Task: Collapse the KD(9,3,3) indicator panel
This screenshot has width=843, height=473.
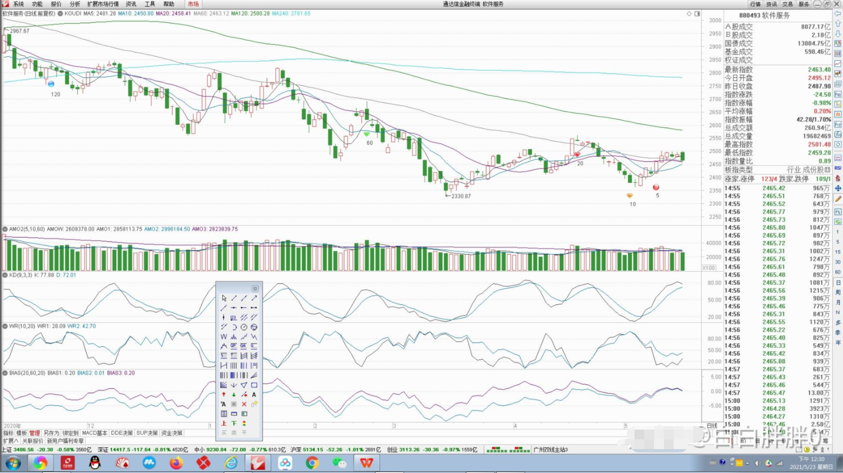Action: tap(5, 275)
